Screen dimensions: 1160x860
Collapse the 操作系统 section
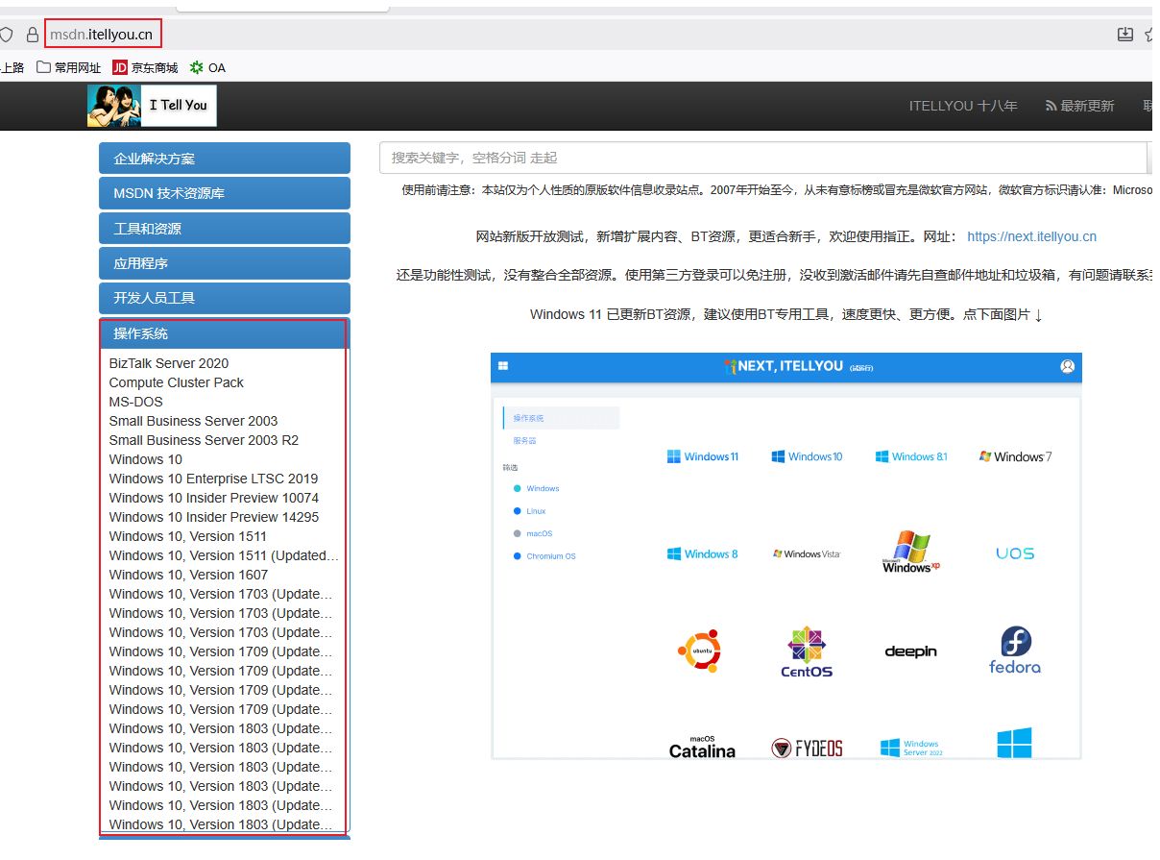pos(224,333)
